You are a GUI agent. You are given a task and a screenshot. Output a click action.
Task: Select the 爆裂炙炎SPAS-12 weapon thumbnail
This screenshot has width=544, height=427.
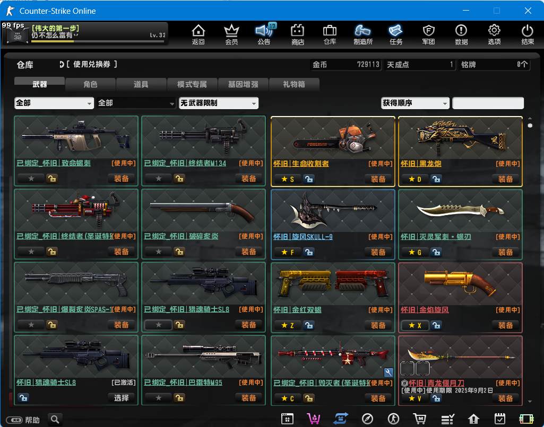point(76,283)
